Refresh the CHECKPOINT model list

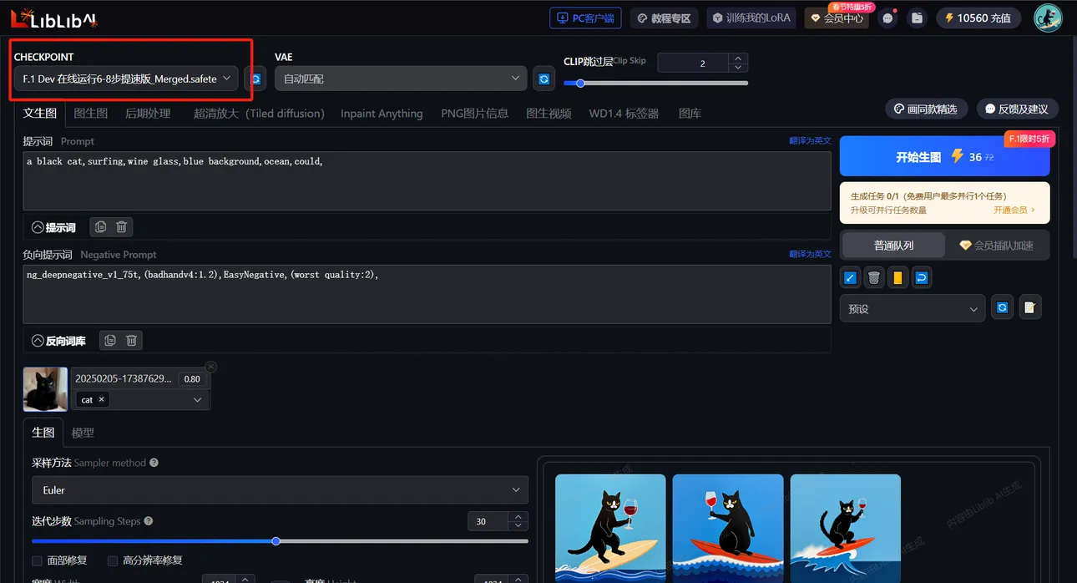[255, 79]
